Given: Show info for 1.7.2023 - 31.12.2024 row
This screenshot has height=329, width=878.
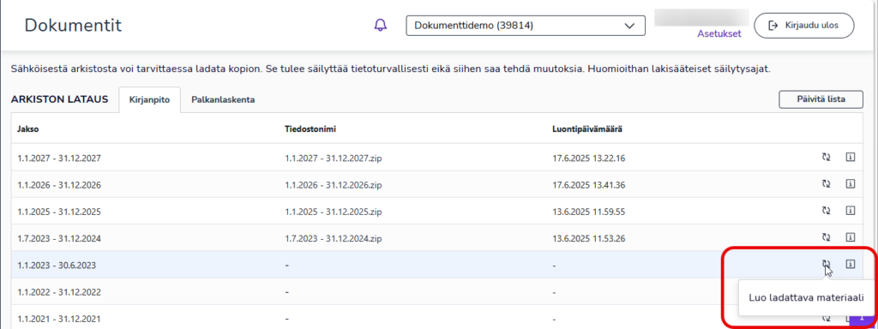Looking at the screenshot, I should [x=850, y=237].
